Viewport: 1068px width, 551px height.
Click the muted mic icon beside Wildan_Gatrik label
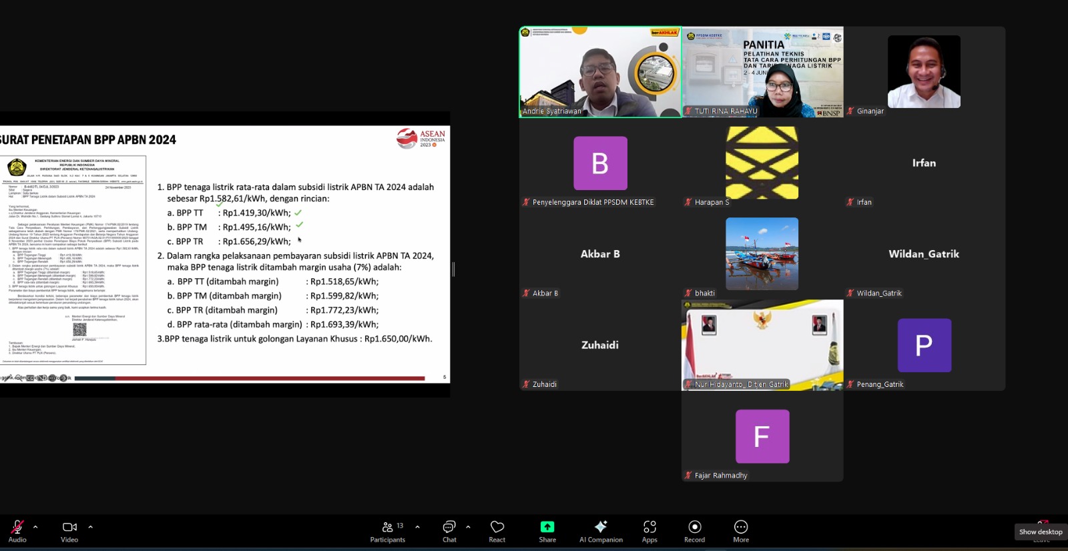coord(850,293)
